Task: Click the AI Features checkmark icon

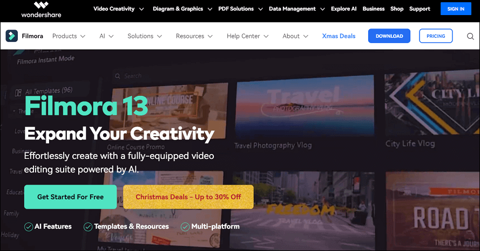Action: coord(29,227)
